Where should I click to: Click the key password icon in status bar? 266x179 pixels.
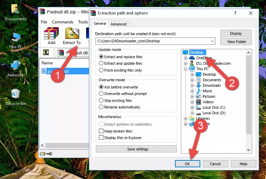[x=49, y=154]
